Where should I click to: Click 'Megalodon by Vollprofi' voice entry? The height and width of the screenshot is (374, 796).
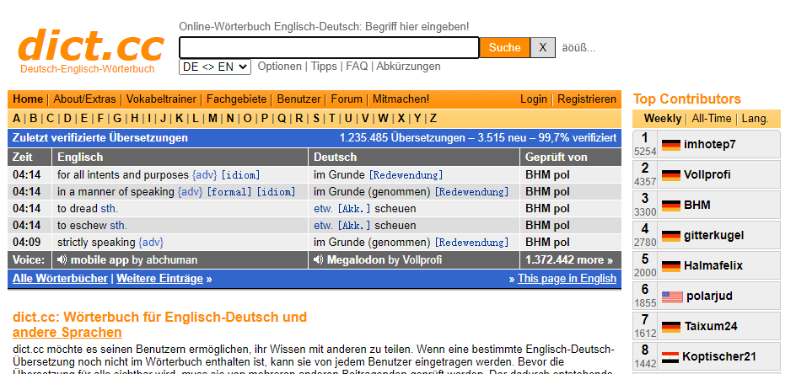click(x=385, y=260)
